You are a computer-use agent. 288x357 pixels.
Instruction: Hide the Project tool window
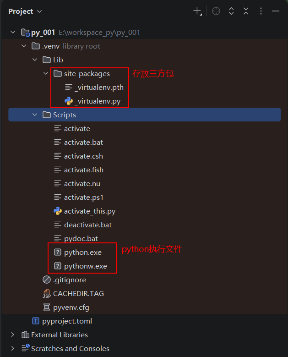[x=276, y=11]
